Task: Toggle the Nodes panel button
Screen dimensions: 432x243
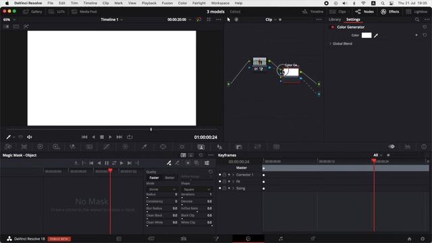Action: pyautogui.click(x=364, y=11)
